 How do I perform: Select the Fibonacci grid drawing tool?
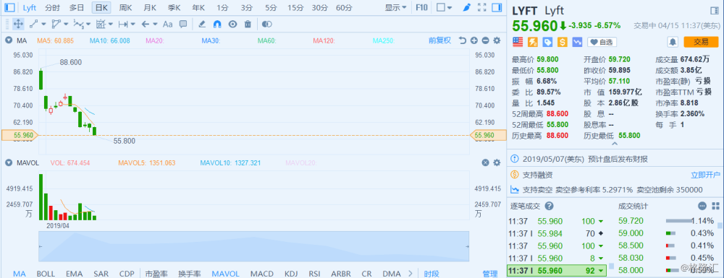tap(101, 24)
